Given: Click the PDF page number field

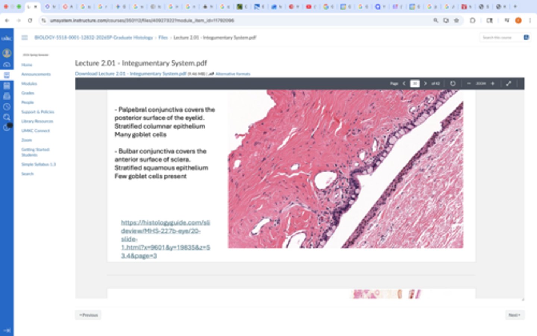Looking at the screenshot, I should click(415, 84).
